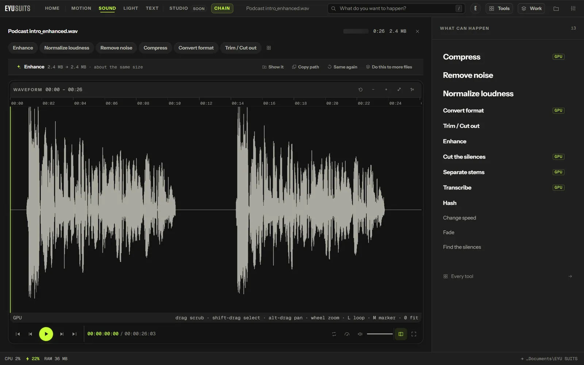Play the Podcast intro audio
The image size is (584, 365).
click(46, 334)
